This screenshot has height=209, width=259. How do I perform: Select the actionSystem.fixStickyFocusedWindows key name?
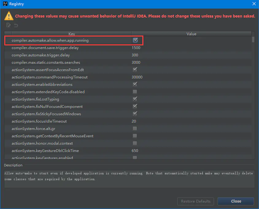click(46, 114)
